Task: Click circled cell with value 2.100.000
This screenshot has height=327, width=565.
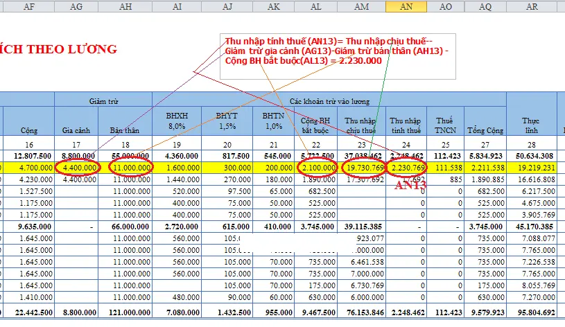Action: [x=316, y=168]
